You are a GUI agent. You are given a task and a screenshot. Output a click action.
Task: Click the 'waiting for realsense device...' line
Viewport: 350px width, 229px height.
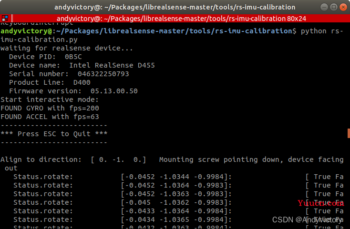(66, 48)
